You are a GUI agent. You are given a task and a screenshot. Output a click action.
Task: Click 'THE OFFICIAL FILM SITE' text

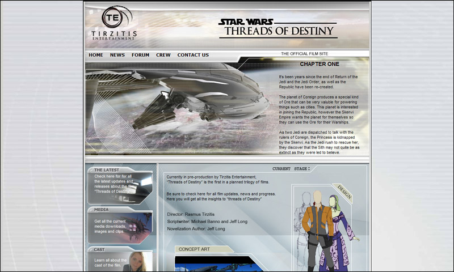[x=305, y=54]
